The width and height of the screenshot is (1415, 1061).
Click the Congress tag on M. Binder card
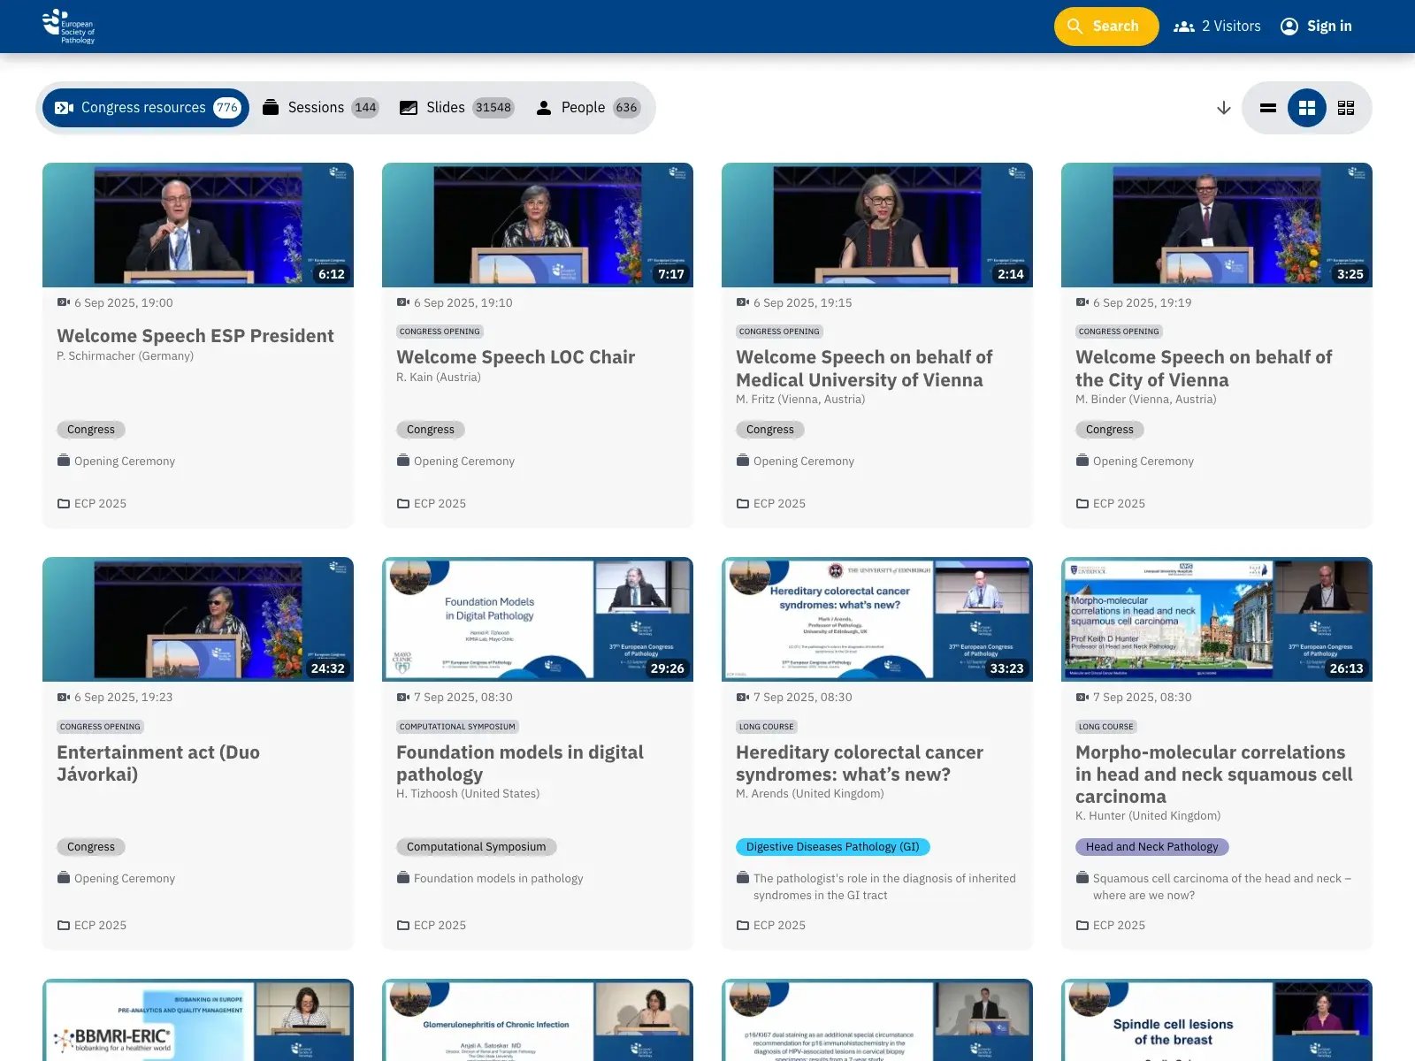click(x=1110, y=430)
